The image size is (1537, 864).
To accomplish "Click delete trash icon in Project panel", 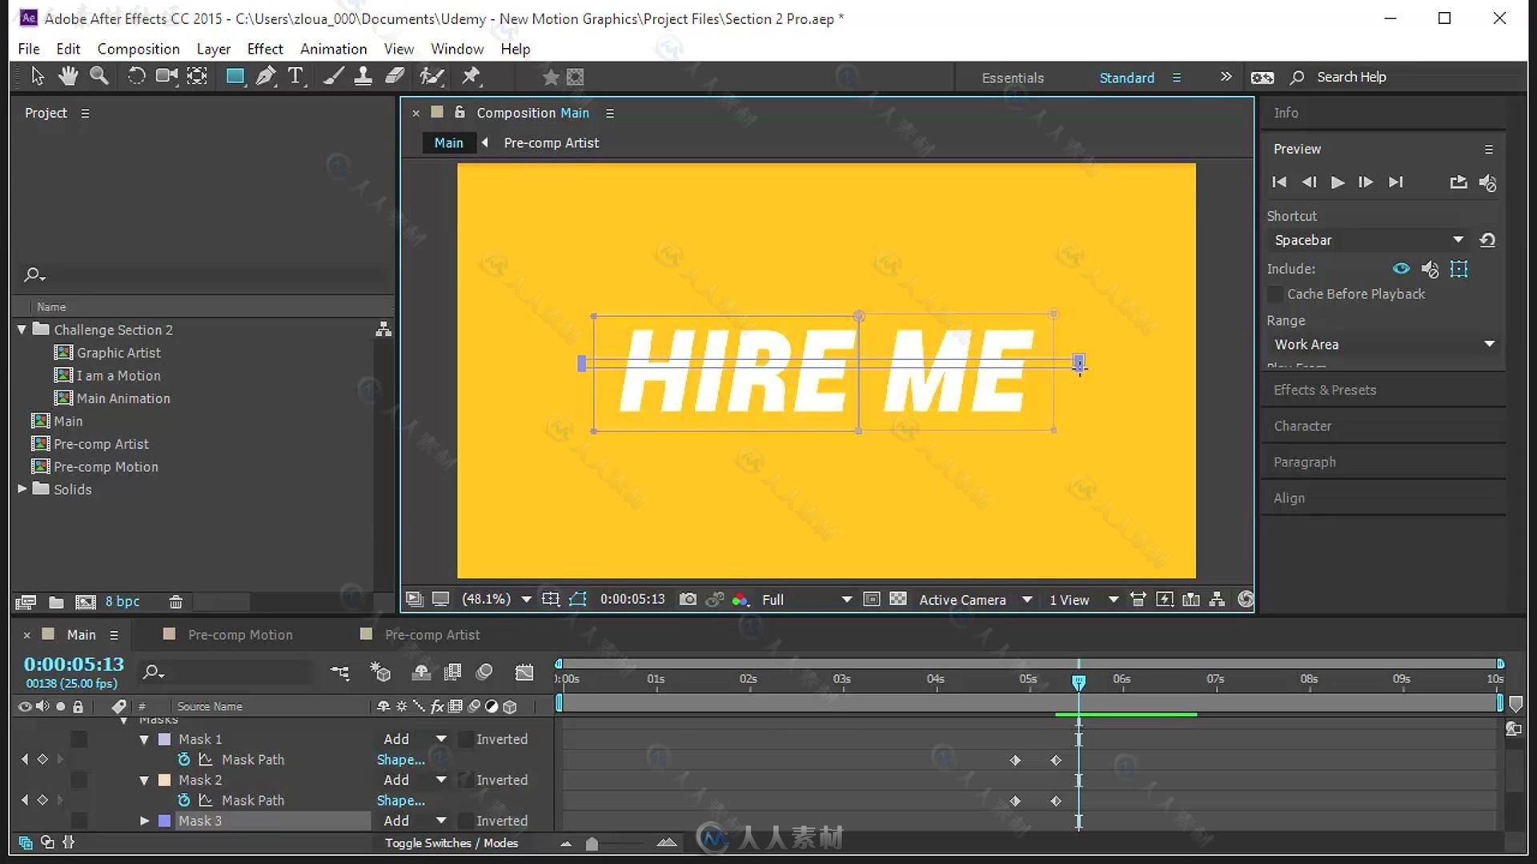I will pyautogui.click(x=176, y=602).
